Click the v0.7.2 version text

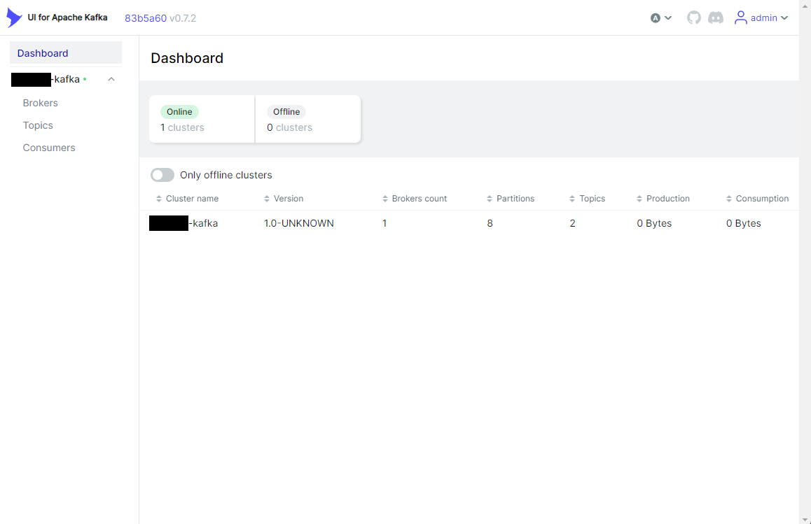(x=183, y=18)
